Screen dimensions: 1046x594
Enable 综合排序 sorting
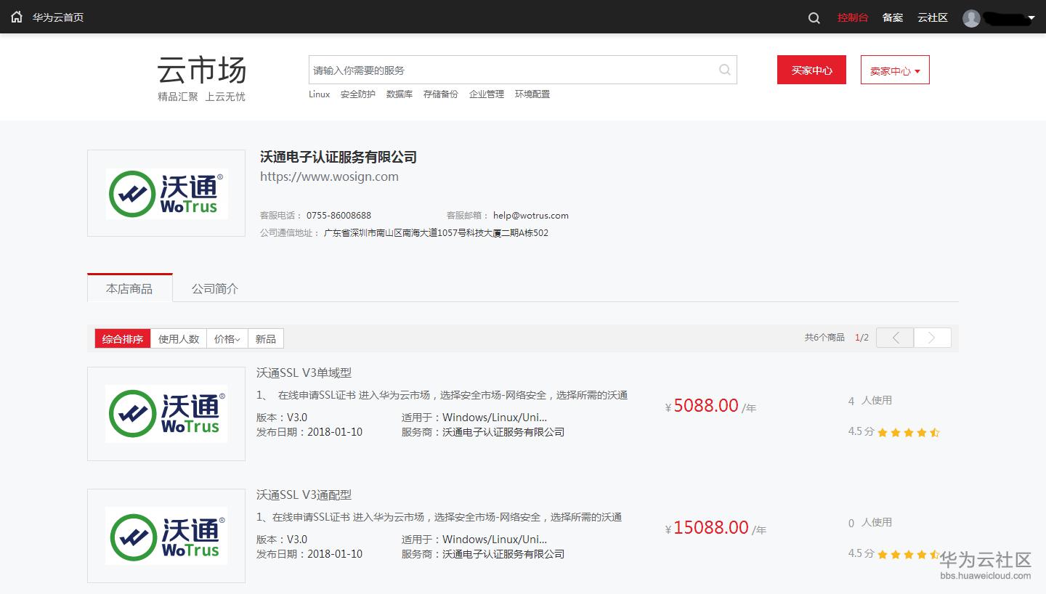click(x=121, y=338)
